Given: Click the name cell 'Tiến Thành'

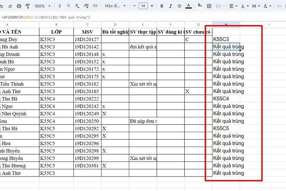Looking at the screenshot, I should (x=19, y=84).
